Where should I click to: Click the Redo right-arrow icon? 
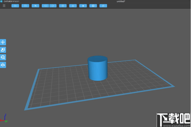click(x=53, y=6)
